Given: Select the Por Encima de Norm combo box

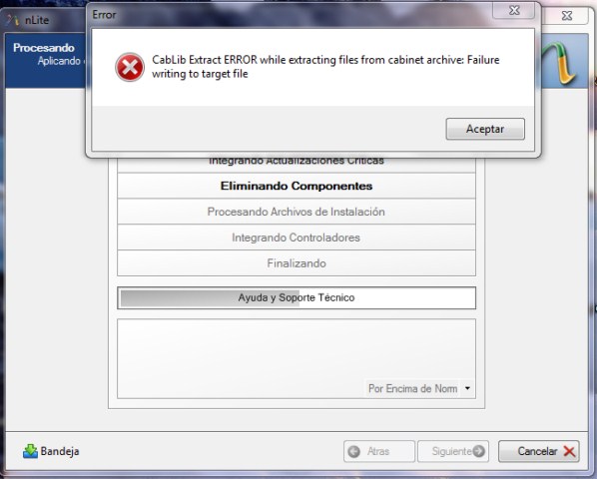Looking at the screenshot, I should [419, 388].
